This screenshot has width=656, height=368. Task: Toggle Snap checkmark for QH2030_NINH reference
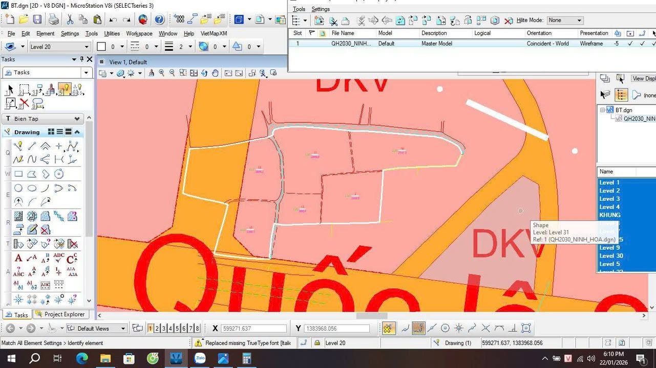(x=642, y=43)
